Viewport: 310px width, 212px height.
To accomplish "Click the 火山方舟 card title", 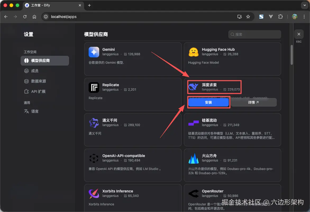I will tap(209, 156).
